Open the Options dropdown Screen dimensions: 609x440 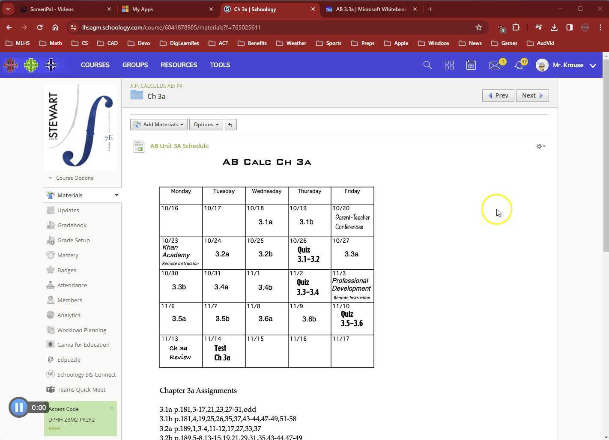coord(206,124)
